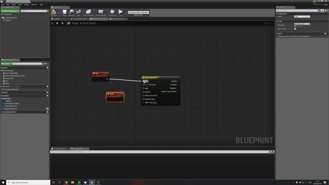Toggle SplineReference variable visibility eye
The width and height of the screenshot is (329, 185).
47,108
